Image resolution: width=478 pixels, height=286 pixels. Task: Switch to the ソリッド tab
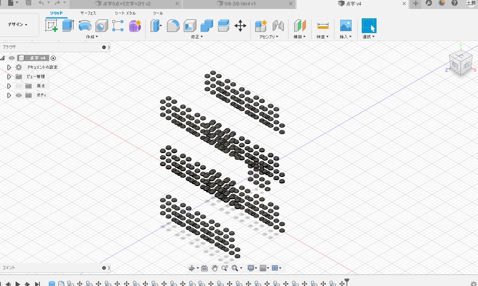(56, 13)
